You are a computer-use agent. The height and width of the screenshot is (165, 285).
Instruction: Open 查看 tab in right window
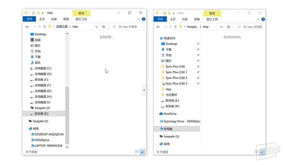pyautogui.click(x=197, y=19)
